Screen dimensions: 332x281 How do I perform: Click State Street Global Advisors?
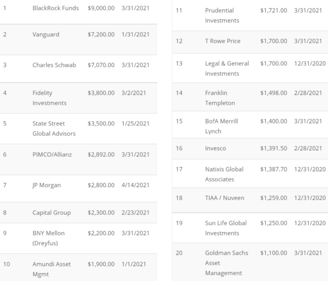[54, 128]
